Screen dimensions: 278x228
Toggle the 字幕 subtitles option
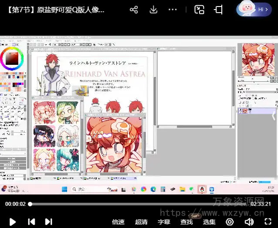point(164,222)
